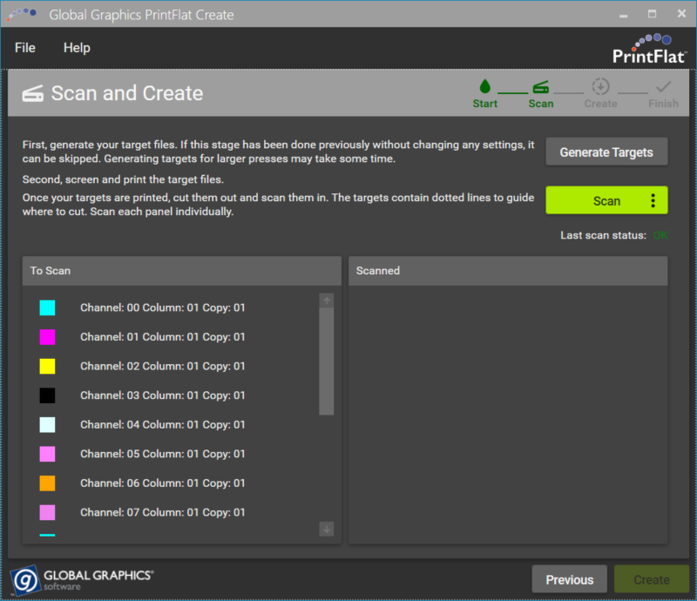697x601 pixels.
Task: Click the Start step ink drop icon
Action: click(x=484, y=86)
